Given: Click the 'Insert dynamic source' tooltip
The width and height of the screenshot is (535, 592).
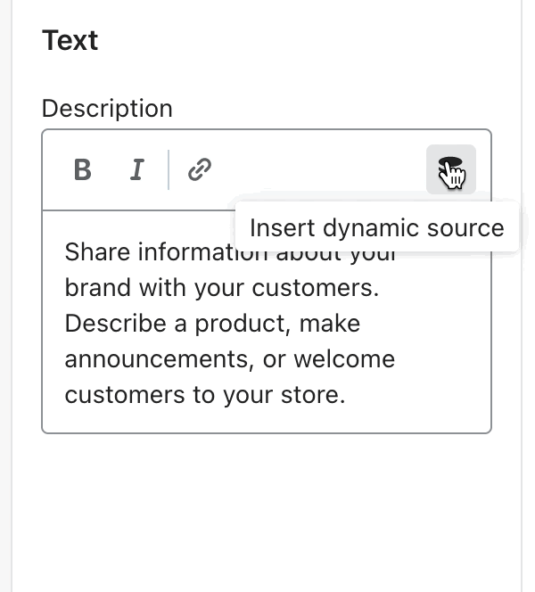Looking at the screenshot, I should [x=377, y=227].
